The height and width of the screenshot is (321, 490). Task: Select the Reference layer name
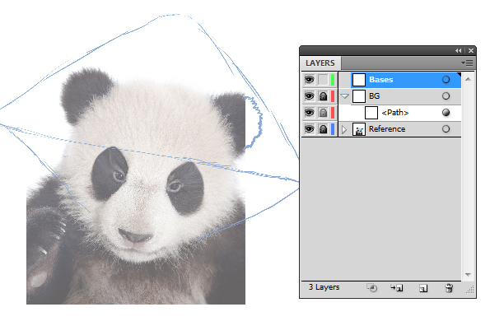click(387, 129)
